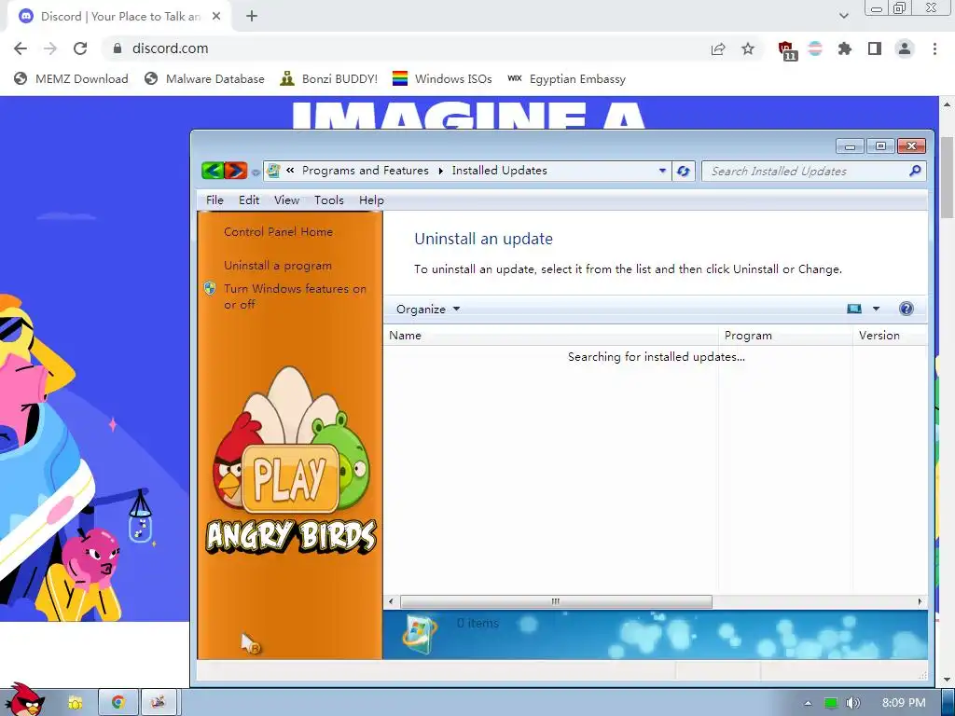Open the Edit menu

coord(249,200)
